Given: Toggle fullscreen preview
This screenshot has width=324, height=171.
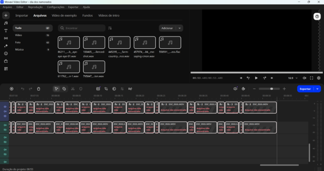Looking at the screenshot, I should [311, 78].
